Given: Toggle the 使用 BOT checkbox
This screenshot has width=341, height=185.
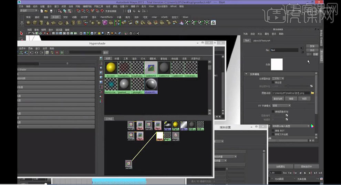Looking at the screenshot, I should click(273, 130).
